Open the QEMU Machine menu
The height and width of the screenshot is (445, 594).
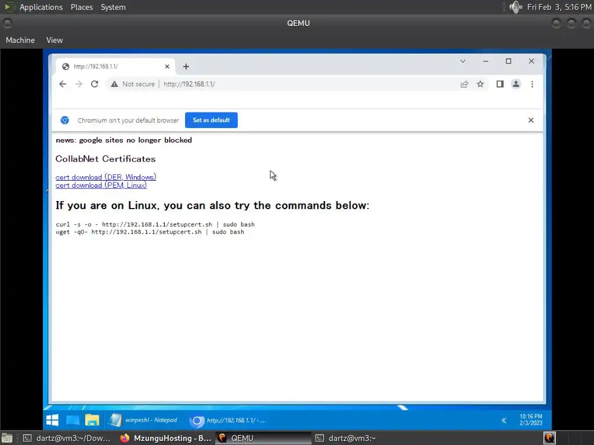click(x=20, y=40)
